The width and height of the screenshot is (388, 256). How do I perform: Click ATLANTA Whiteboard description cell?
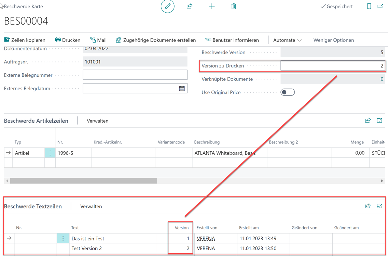click(230, 153)
